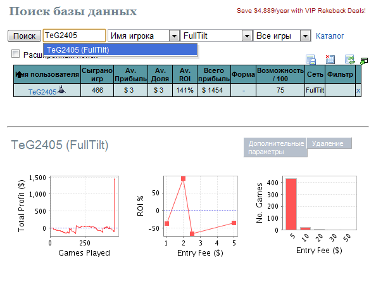Switch to Удаление tab
The height and width of the screenshot is (307, 376).
(329, 143)
